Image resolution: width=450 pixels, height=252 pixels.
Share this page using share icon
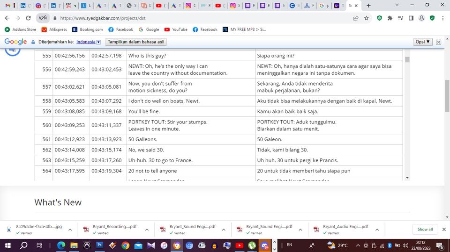click(x=356, y=18)
